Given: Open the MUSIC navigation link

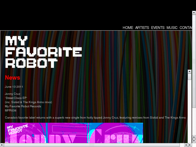Looking at the screenshot, I should (172, 28).
